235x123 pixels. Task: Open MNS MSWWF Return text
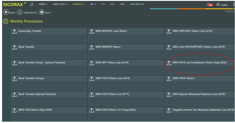[x=108, y=47]
